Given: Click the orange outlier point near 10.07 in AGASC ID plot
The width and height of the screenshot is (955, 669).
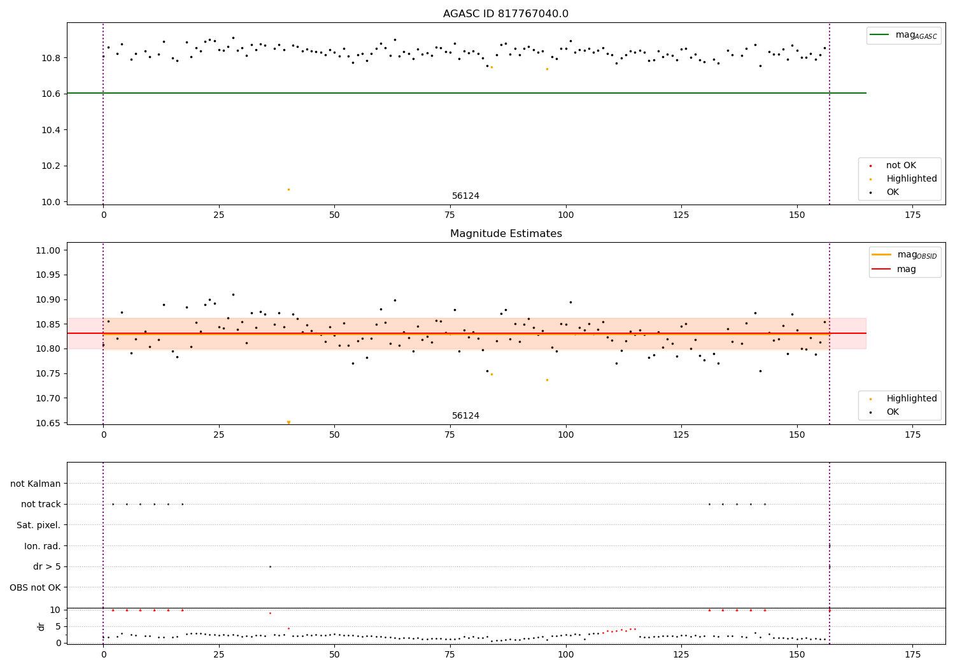Looking at the screenshot, I should click(288, 189).
